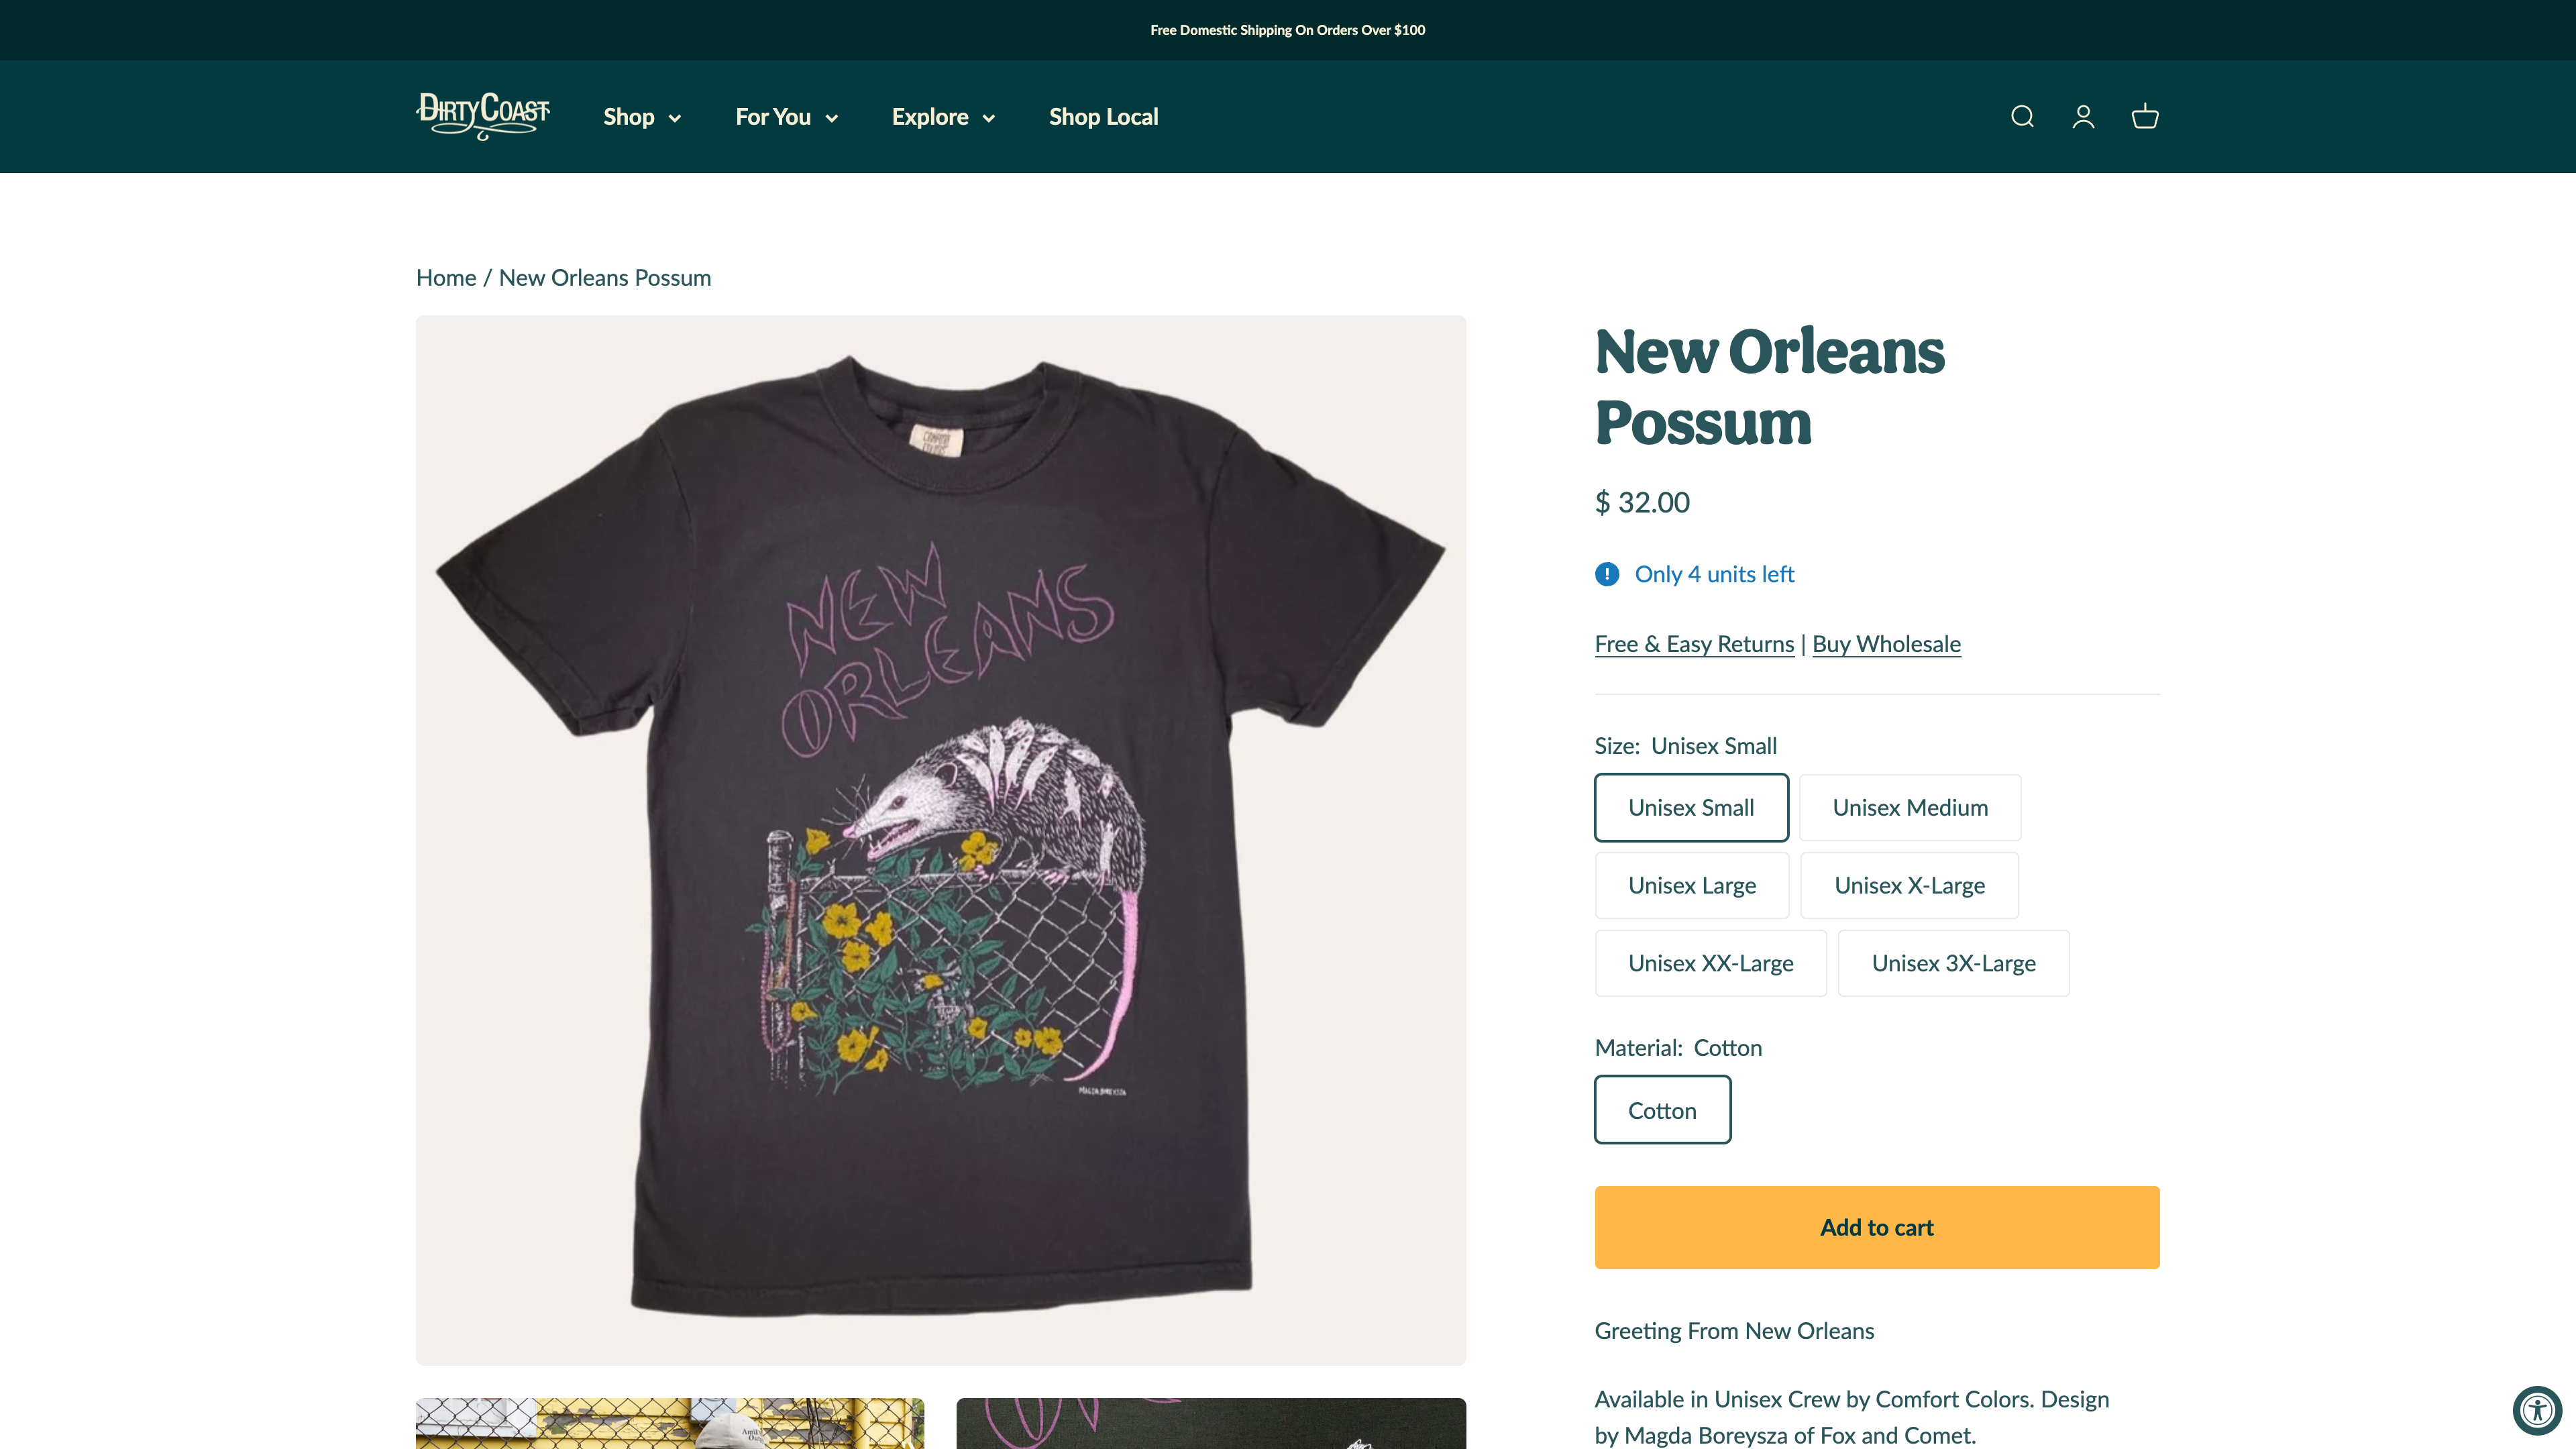Open the Free & Easy Returns link
This screenshot has width=2576, height=1449.
(1693, 643)
